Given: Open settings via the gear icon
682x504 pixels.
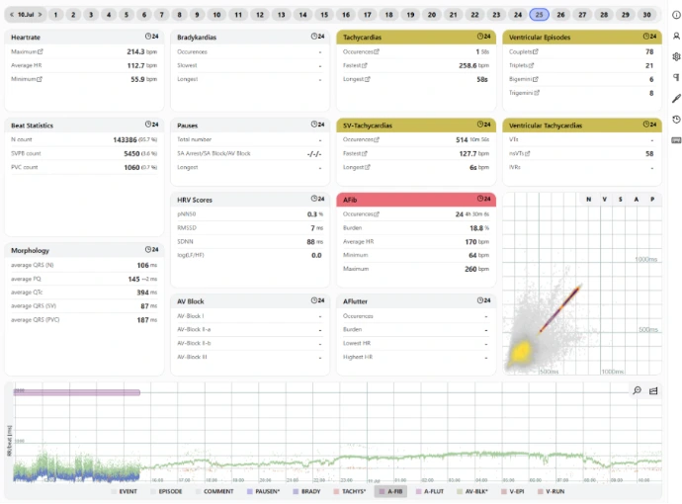Looking at the screenshot, I should tap(676, 56).
